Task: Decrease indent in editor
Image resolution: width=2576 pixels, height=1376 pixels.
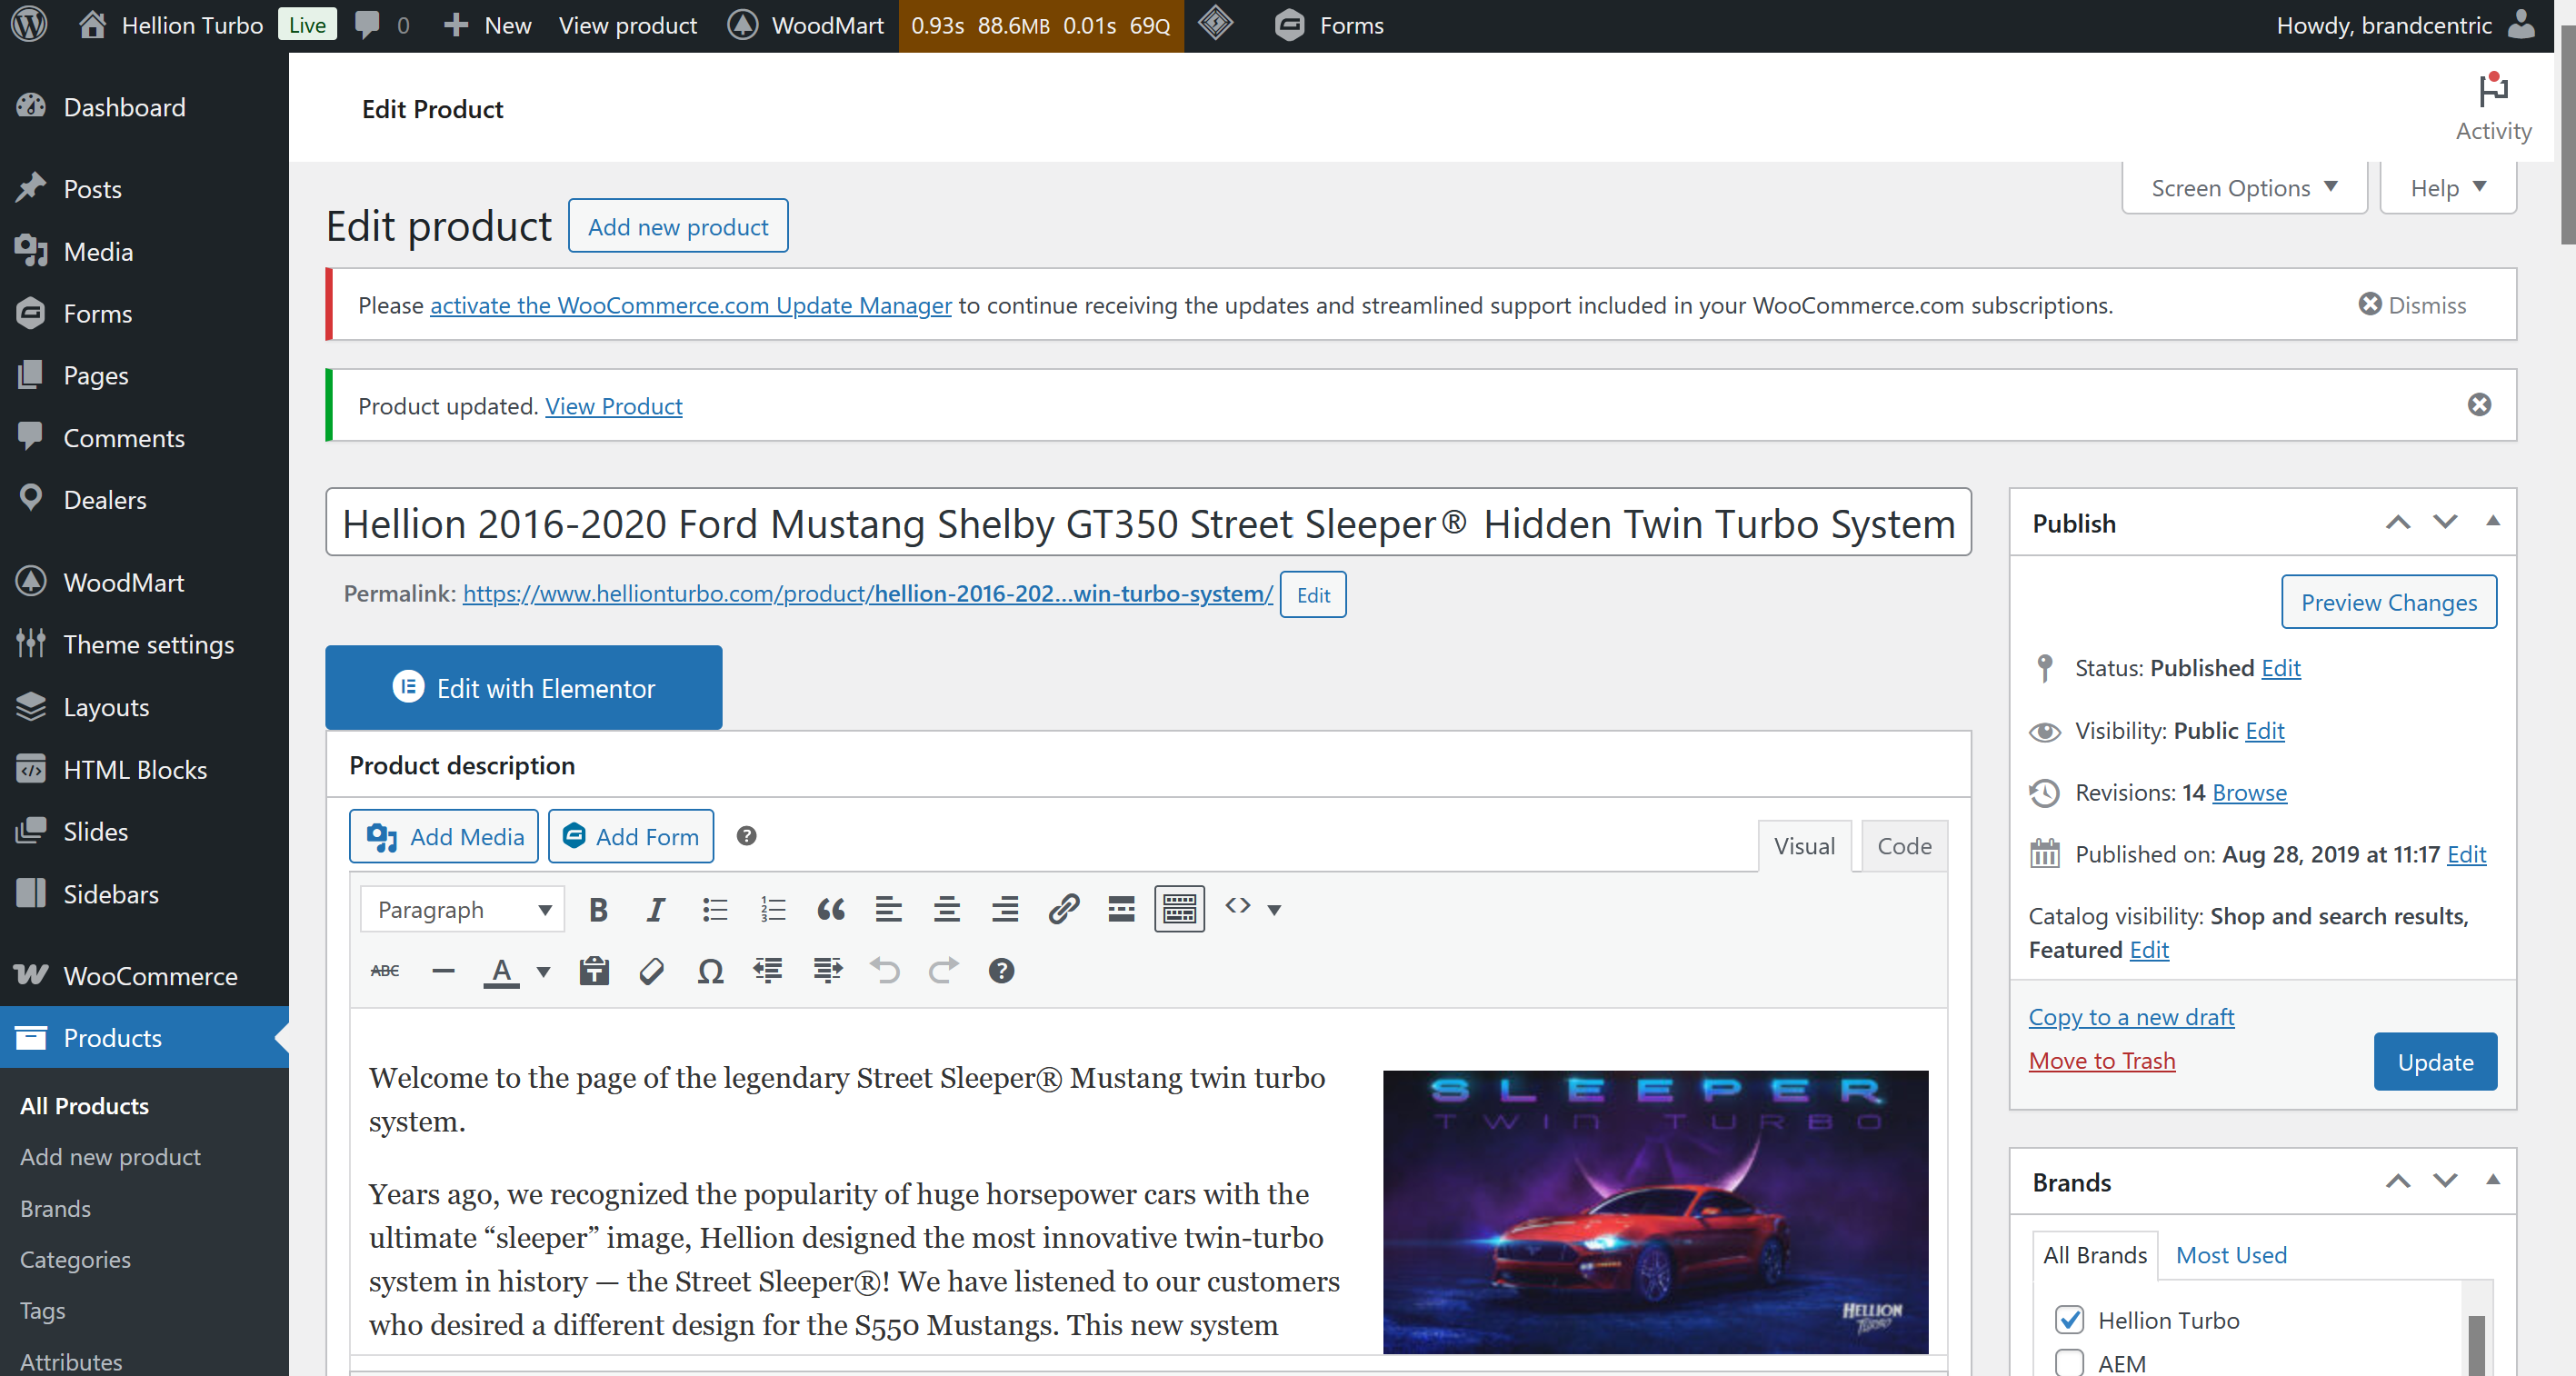Action: 768,970
